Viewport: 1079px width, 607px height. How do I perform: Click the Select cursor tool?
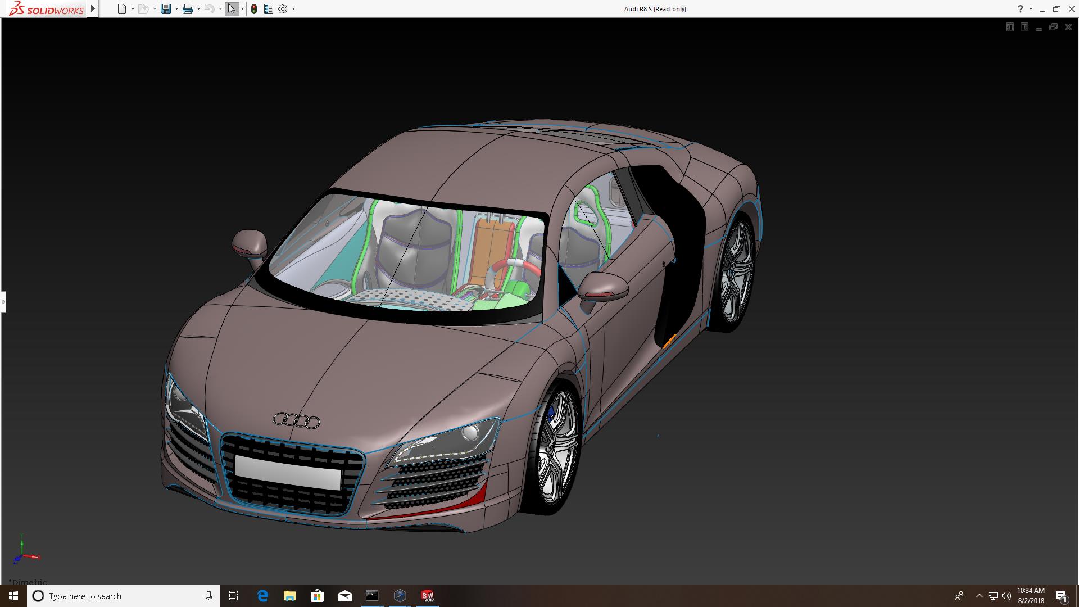(231, 9)
